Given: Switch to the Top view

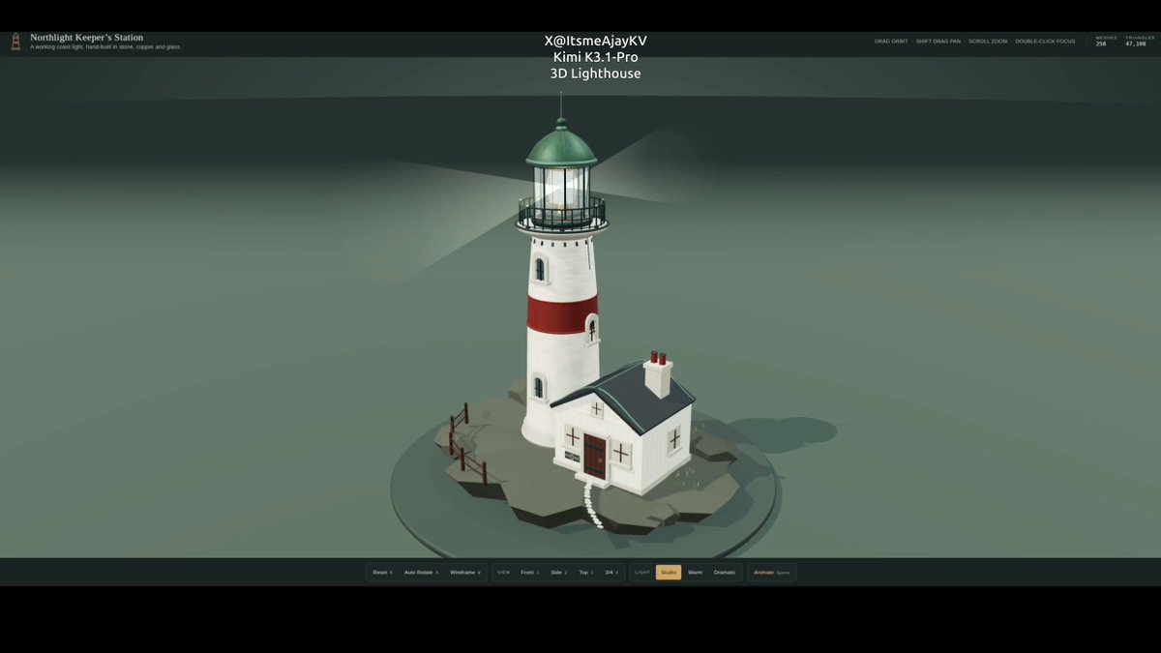Looking at the screenshot, I should 585,573.
